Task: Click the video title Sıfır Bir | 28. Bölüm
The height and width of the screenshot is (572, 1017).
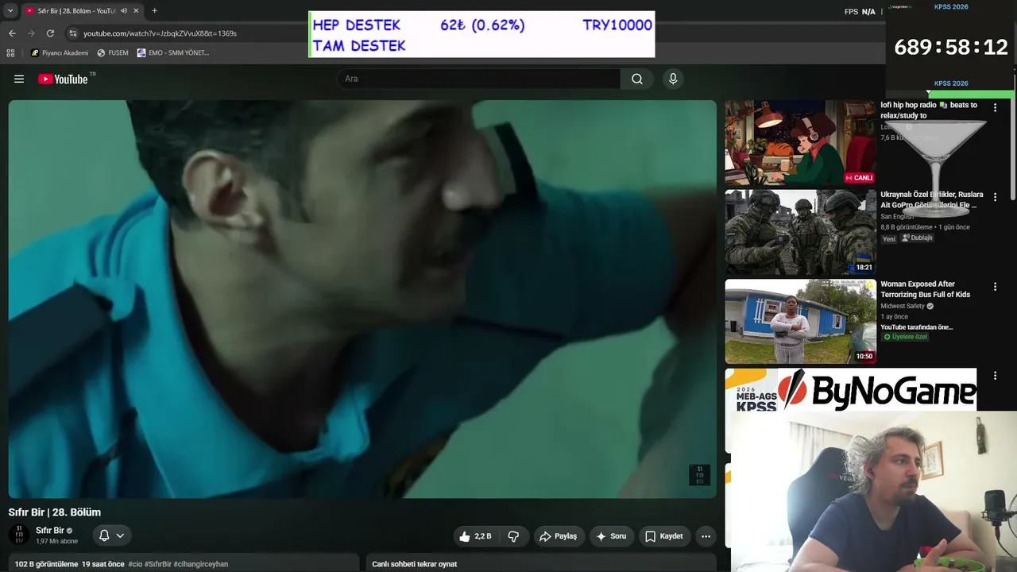Action: (55, 512)
